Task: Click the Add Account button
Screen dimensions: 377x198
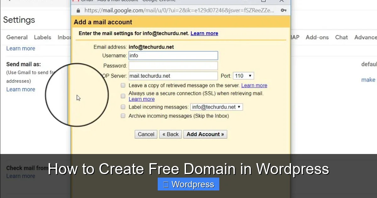Action: [205, 134]
